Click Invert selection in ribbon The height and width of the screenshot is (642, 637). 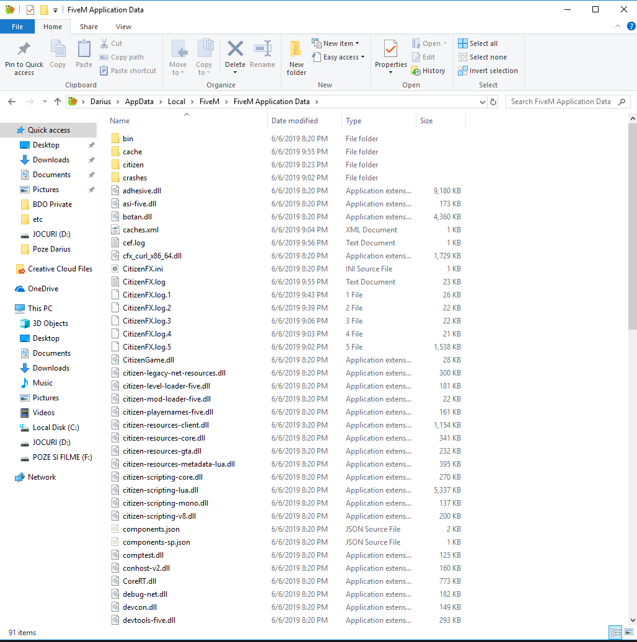coord(488,71)
